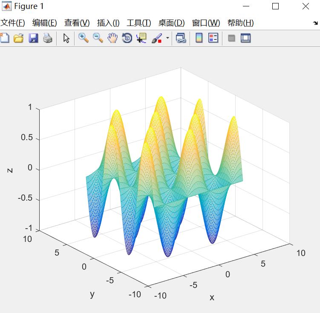Click the peak of the 3D surface plot
The image size is (320, 313).
[x=161, y=99]
